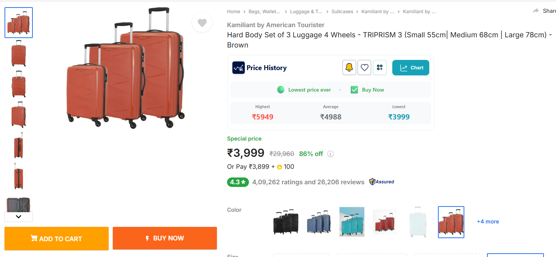The height and width of the screenshot is (257, 556).
Task: Click the heart icon in Price History
Action: 364,68
